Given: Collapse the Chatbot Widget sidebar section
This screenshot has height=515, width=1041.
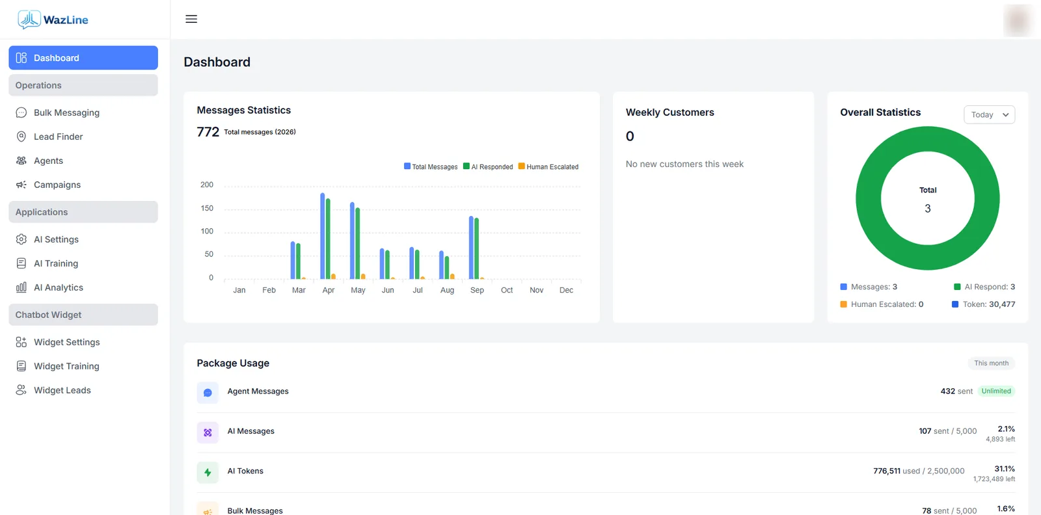Looking at the screenshot, I should (83, 315).
